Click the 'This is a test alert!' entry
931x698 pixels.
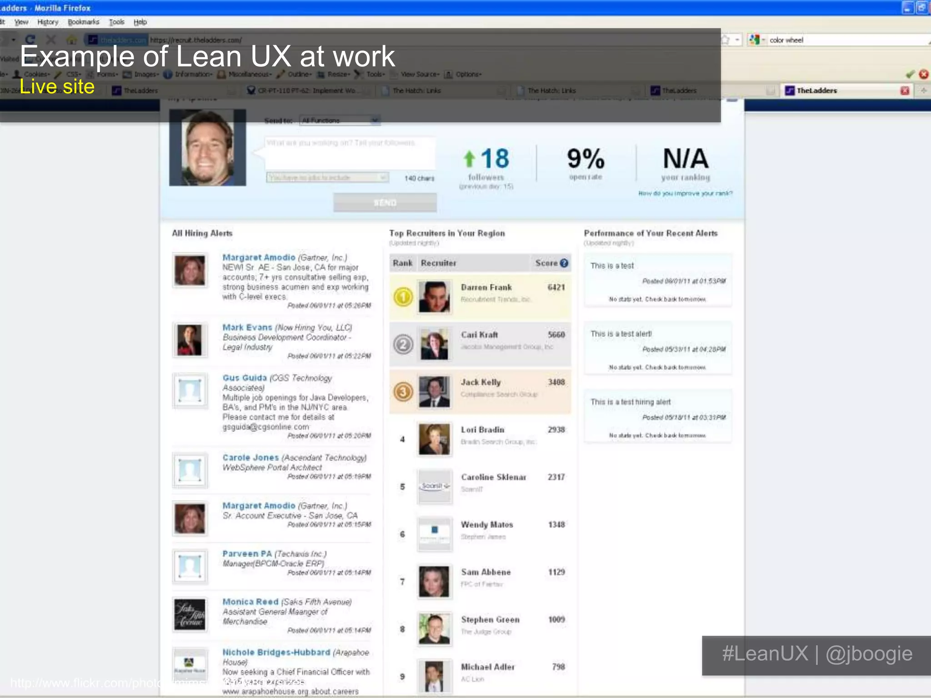pos(658,349)
